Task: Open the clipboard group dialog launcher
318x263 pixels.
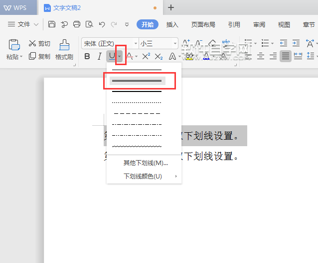Action: coord(74,65)
